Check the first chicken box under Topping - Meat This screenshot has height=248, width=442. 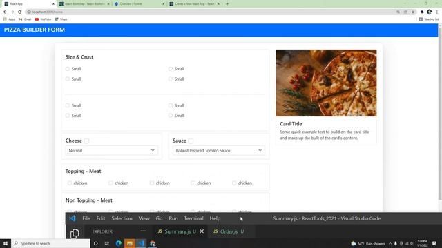[x=69, y=183]
